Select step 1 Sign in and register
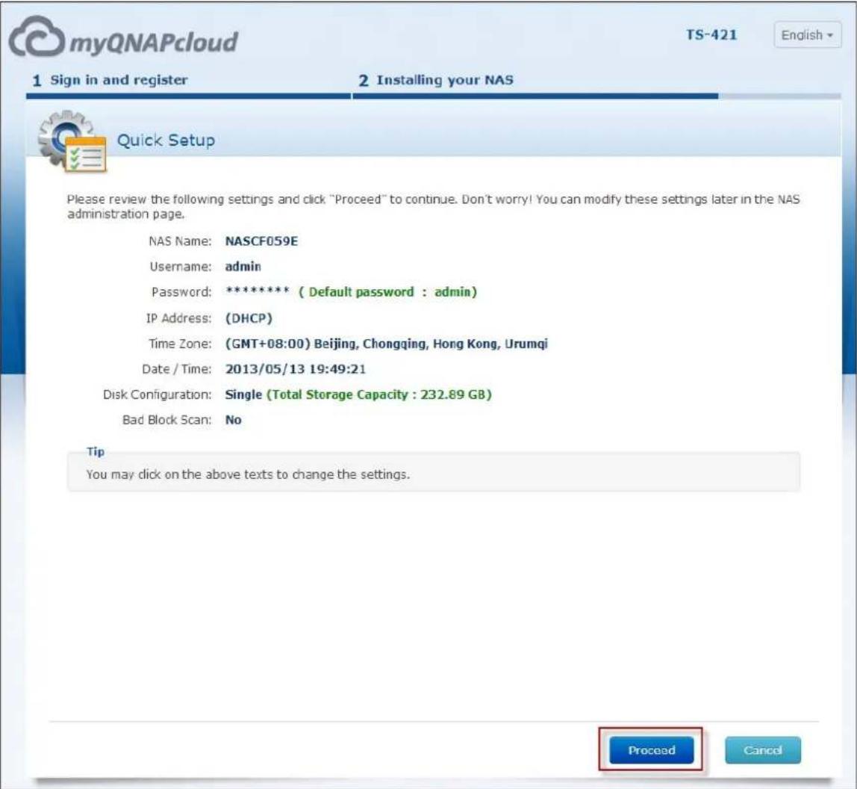857x789 pixels. tap(110, 81)
